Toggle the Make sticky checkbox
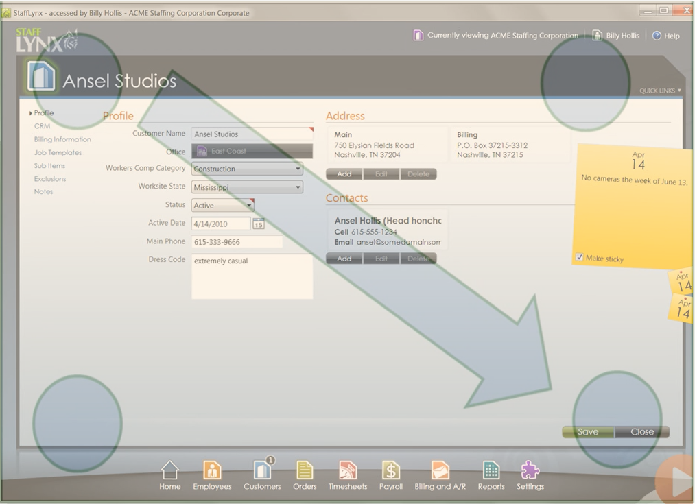Viewport: 697px width, 504px height. click(579, 257)
